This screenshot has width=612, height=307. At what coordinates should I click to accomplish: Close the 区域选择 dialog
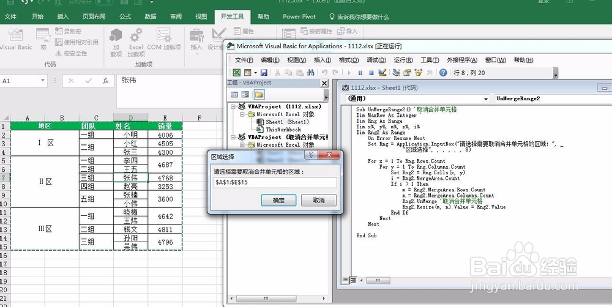329,155
